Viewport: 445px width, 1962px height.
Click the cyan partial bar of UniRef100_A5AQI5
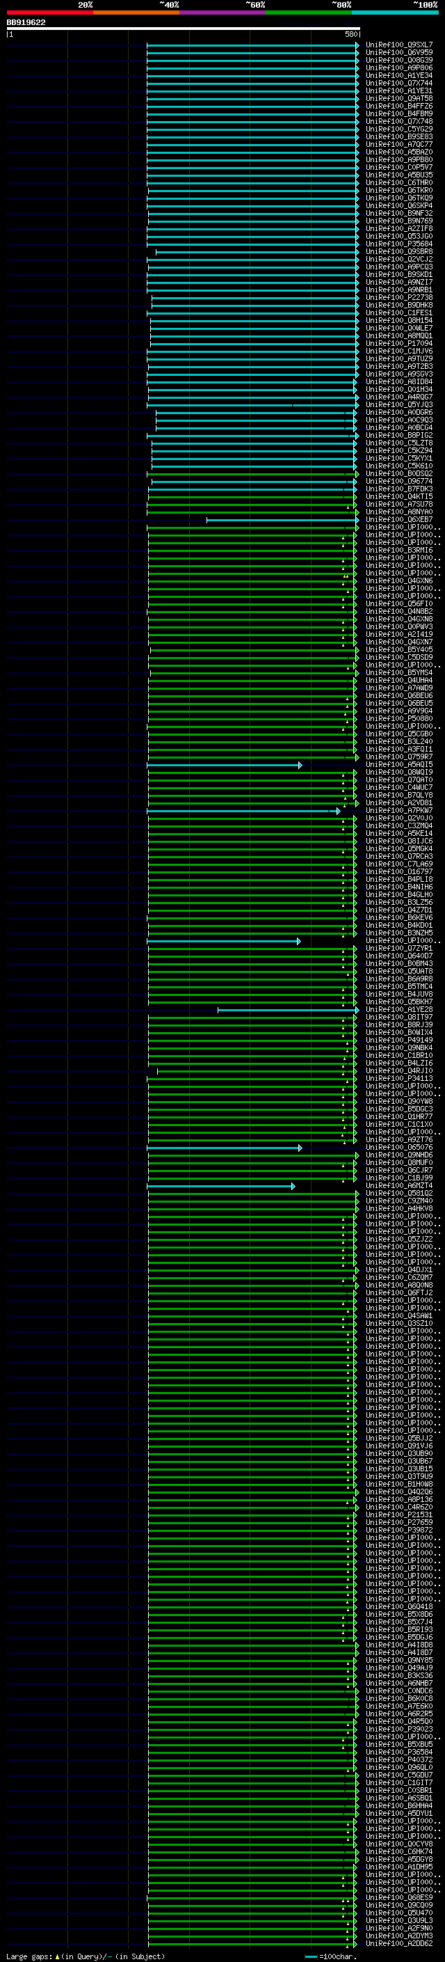225,765
